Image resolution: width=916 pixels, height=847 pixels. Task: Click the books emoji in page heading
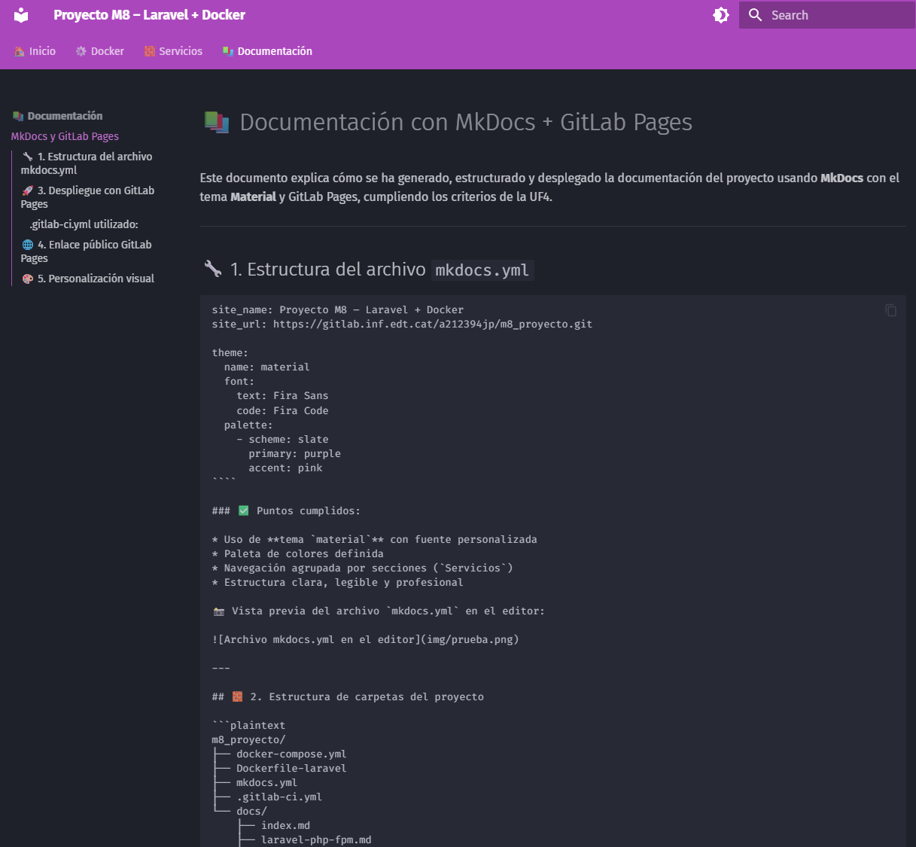pyautogui.click(x=217, y=122)
